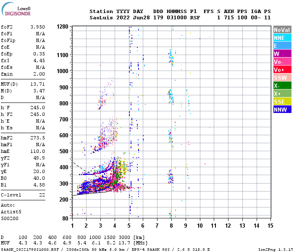
Task: Select the E legend color swatch
Action: coord(282,46)
